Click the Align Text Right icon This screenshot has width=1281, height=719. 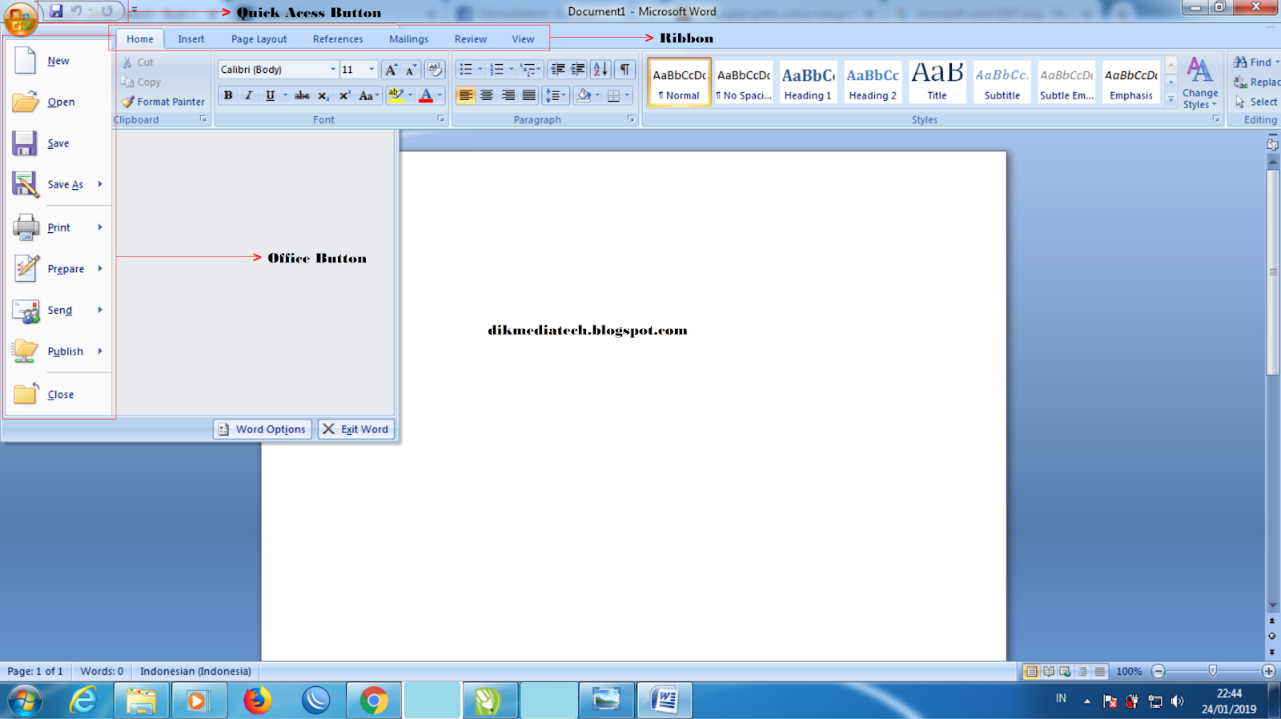pyautogui.click(x=508, y=95)
